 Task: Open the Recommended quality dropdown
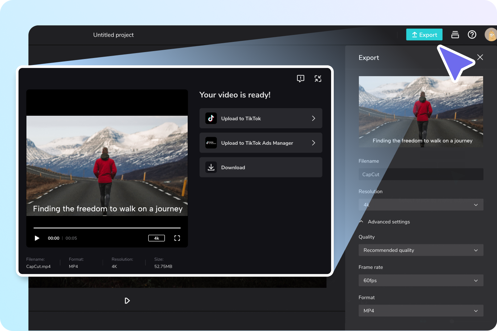click(x=421, y=250)
